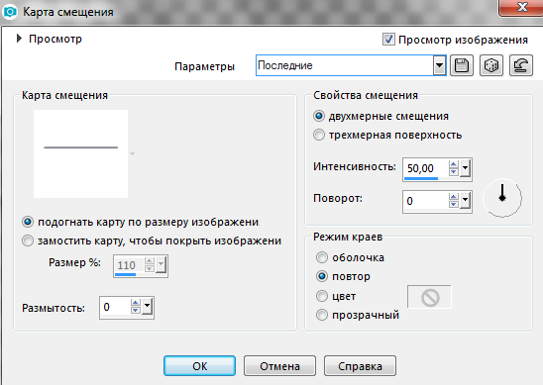543x385 pixels.
Task: Open the displacement map picker arrow
Action: (132, 153)
